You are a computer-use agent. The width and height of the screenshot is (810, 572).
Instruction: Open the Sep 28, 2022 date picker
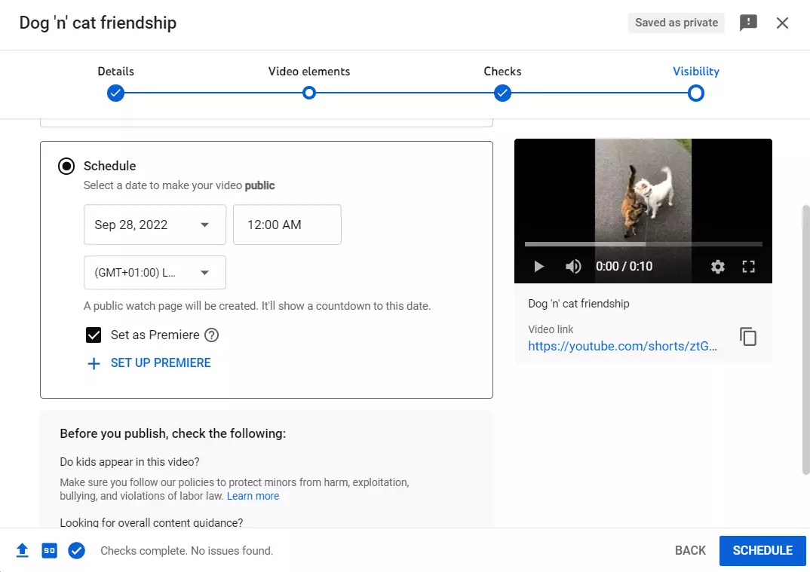(x=155, y=224)
